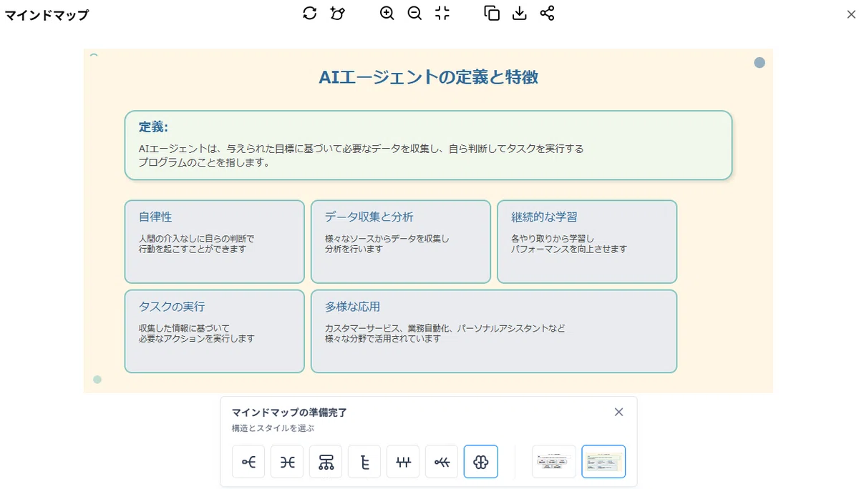859x489 pixels.
Task: Select the fishbone structure layout
Action: click(442, 462)
